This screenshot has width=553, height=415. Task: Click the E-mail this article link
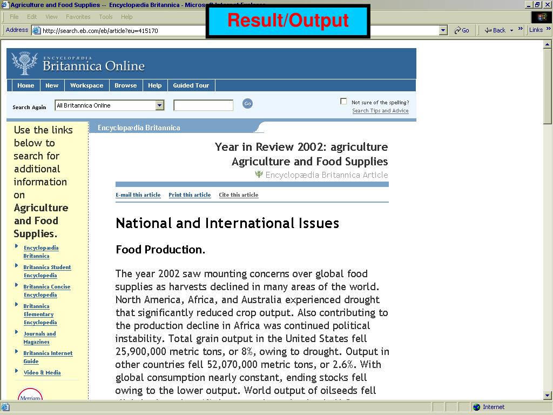tap(138, 195)
